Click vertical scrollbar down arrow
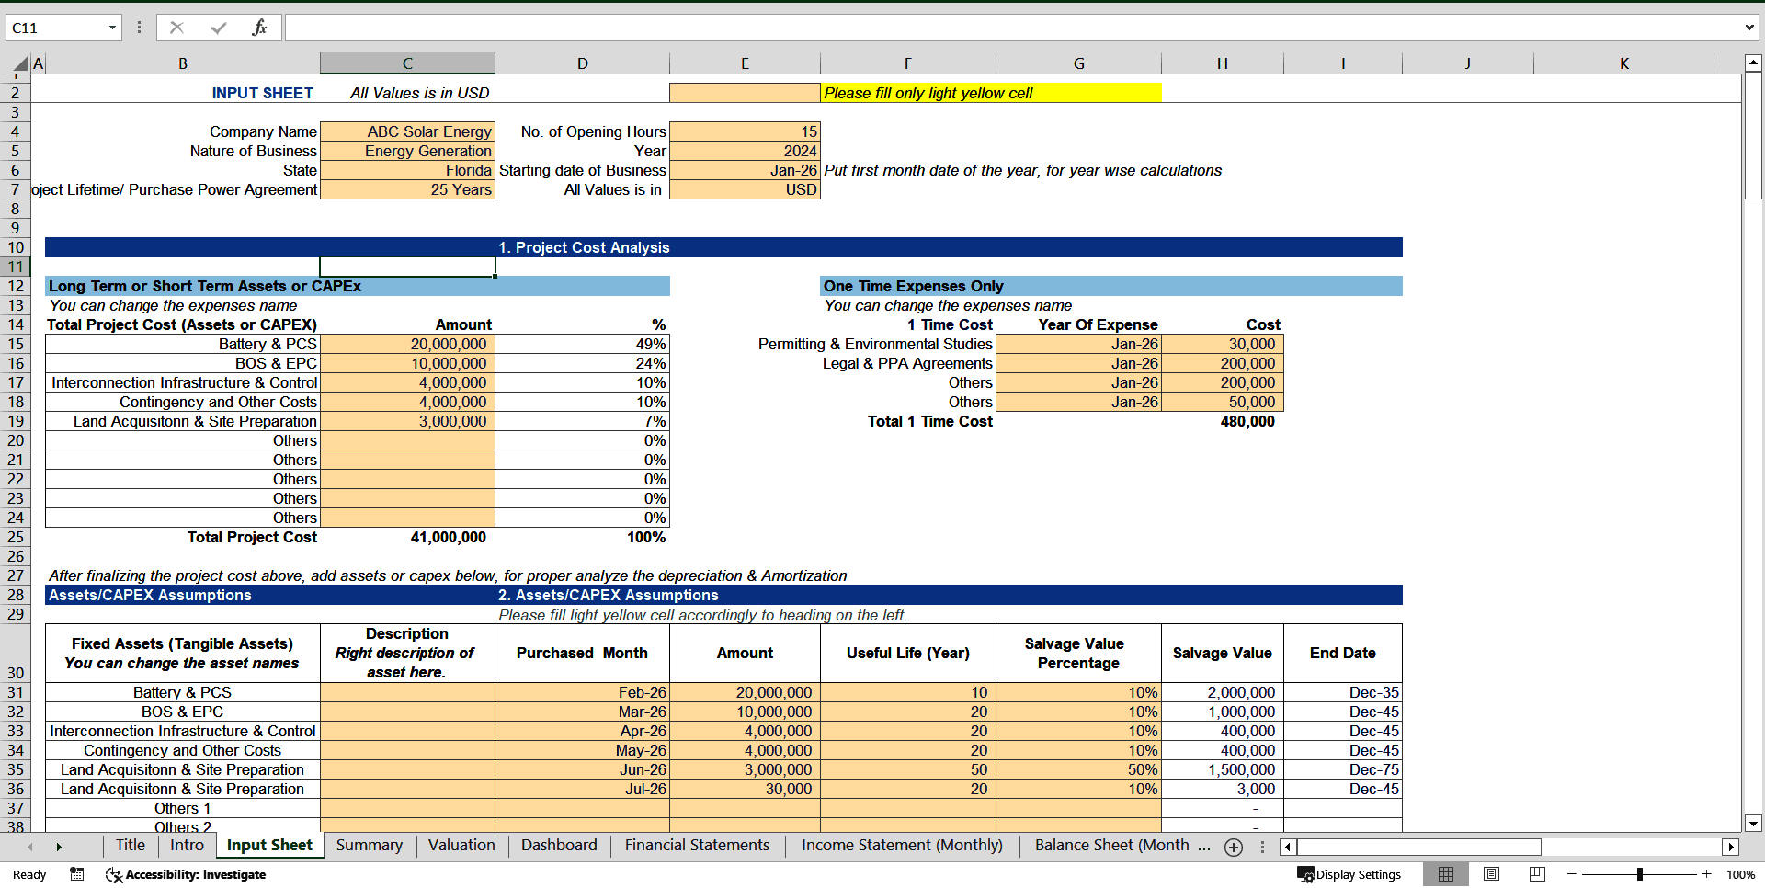Image resolution: width=1765 pixels, height=888 pixels. [1753, 824]
